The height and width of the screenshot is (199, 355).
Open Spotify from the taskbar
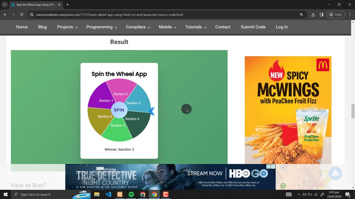point(131,194)
